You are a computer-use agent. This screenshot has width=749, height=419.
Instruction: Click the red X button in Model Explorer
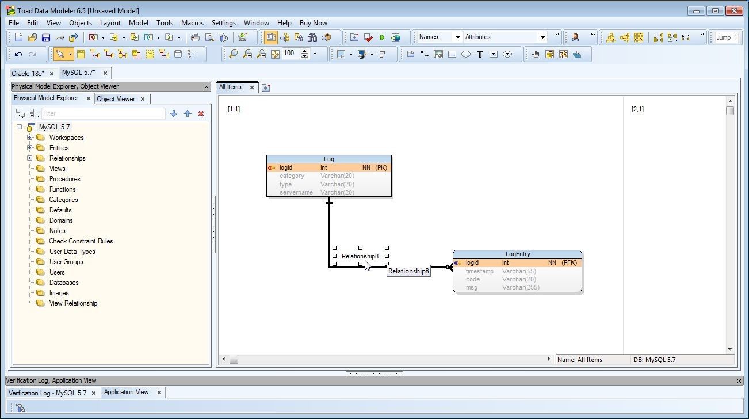coord(201,114)
